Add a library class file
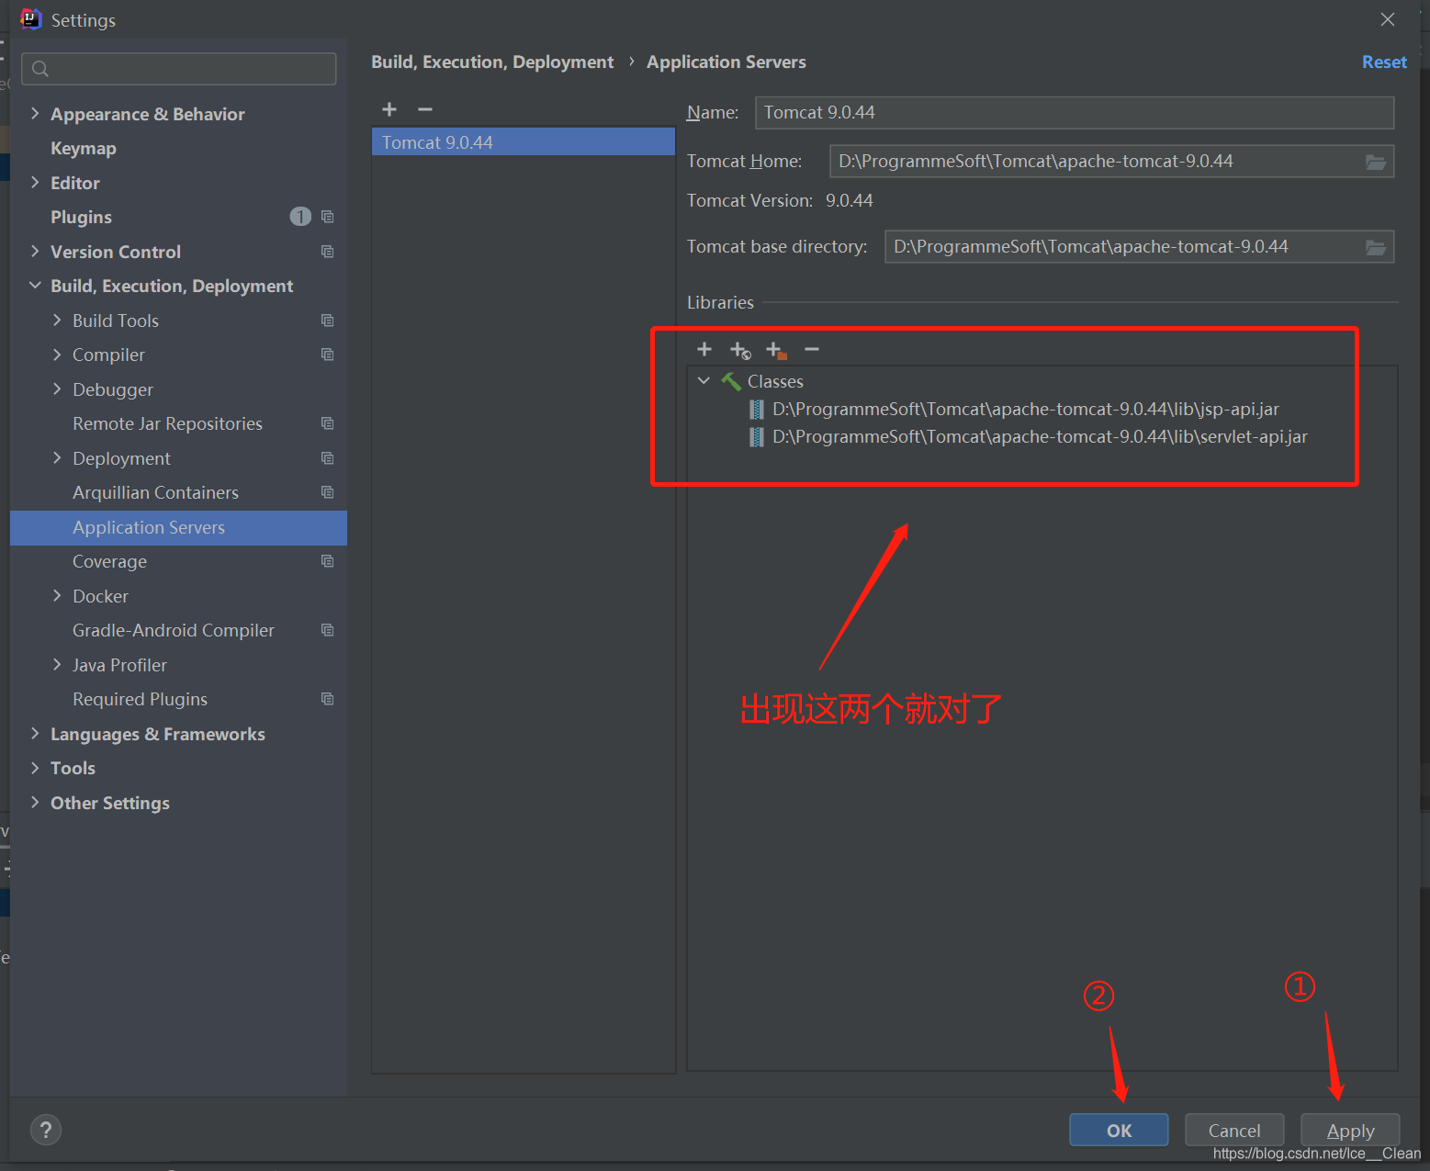Screen dimensions: 1430x1171 [704, 349]
